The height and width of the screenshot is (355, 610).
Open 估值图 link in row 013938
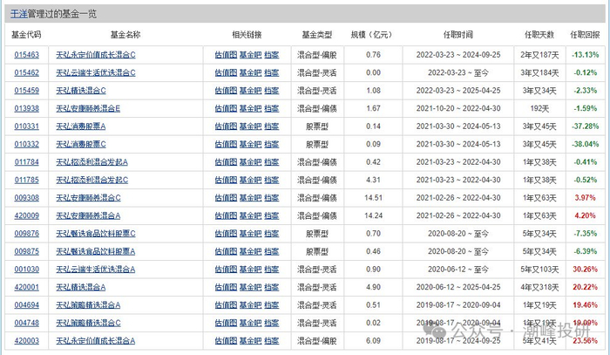coord(226,109)
